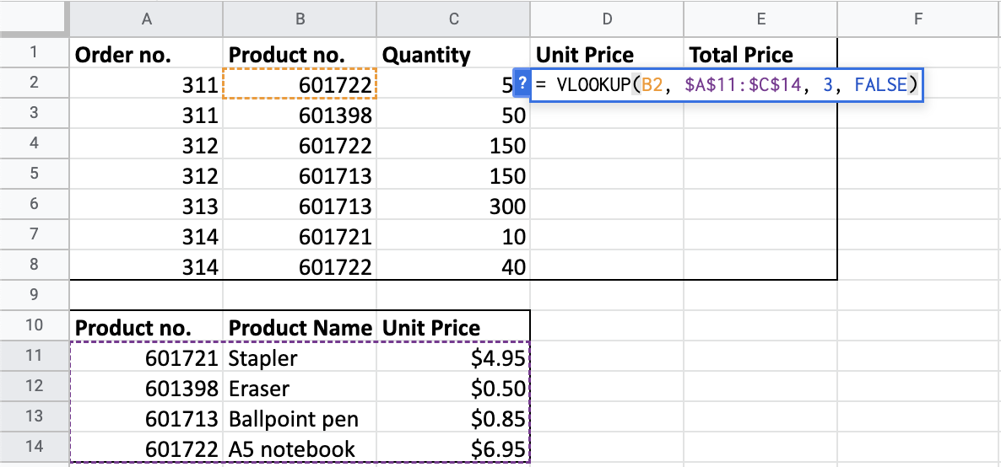Click the 'Stapler' cell
The width and height of the screenshot is (1001, 467).
point(300,356)
